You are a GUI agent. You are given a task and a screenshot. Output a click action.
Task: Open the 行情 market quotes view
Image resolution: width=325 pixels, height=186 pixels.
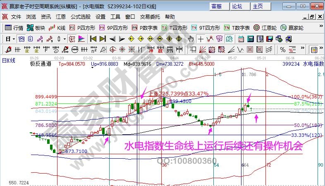pos(14,28)
